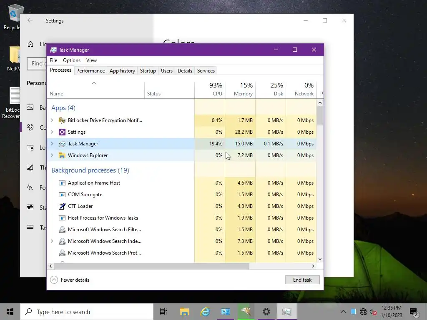Switch to the Details tab
The image size is (427, 320).
(185, 71)
